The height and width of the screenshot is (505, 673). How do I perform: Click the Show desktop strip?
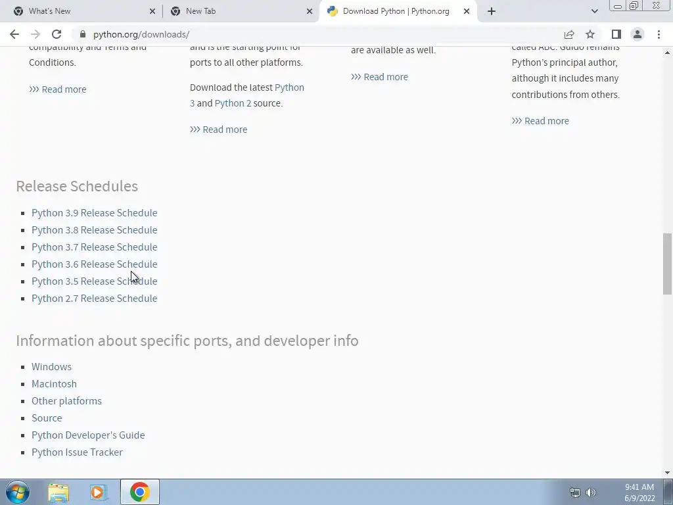tap(668, 492)
